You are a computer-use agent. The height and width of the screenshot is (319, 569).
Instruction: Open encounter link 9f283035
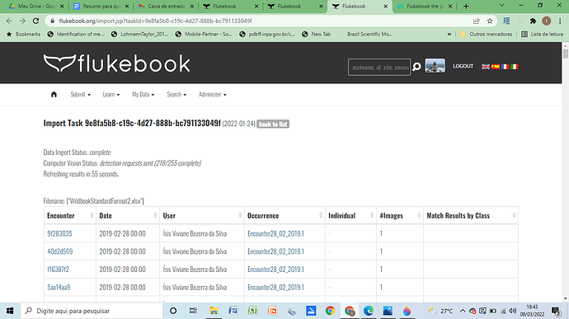pos(59,233)
